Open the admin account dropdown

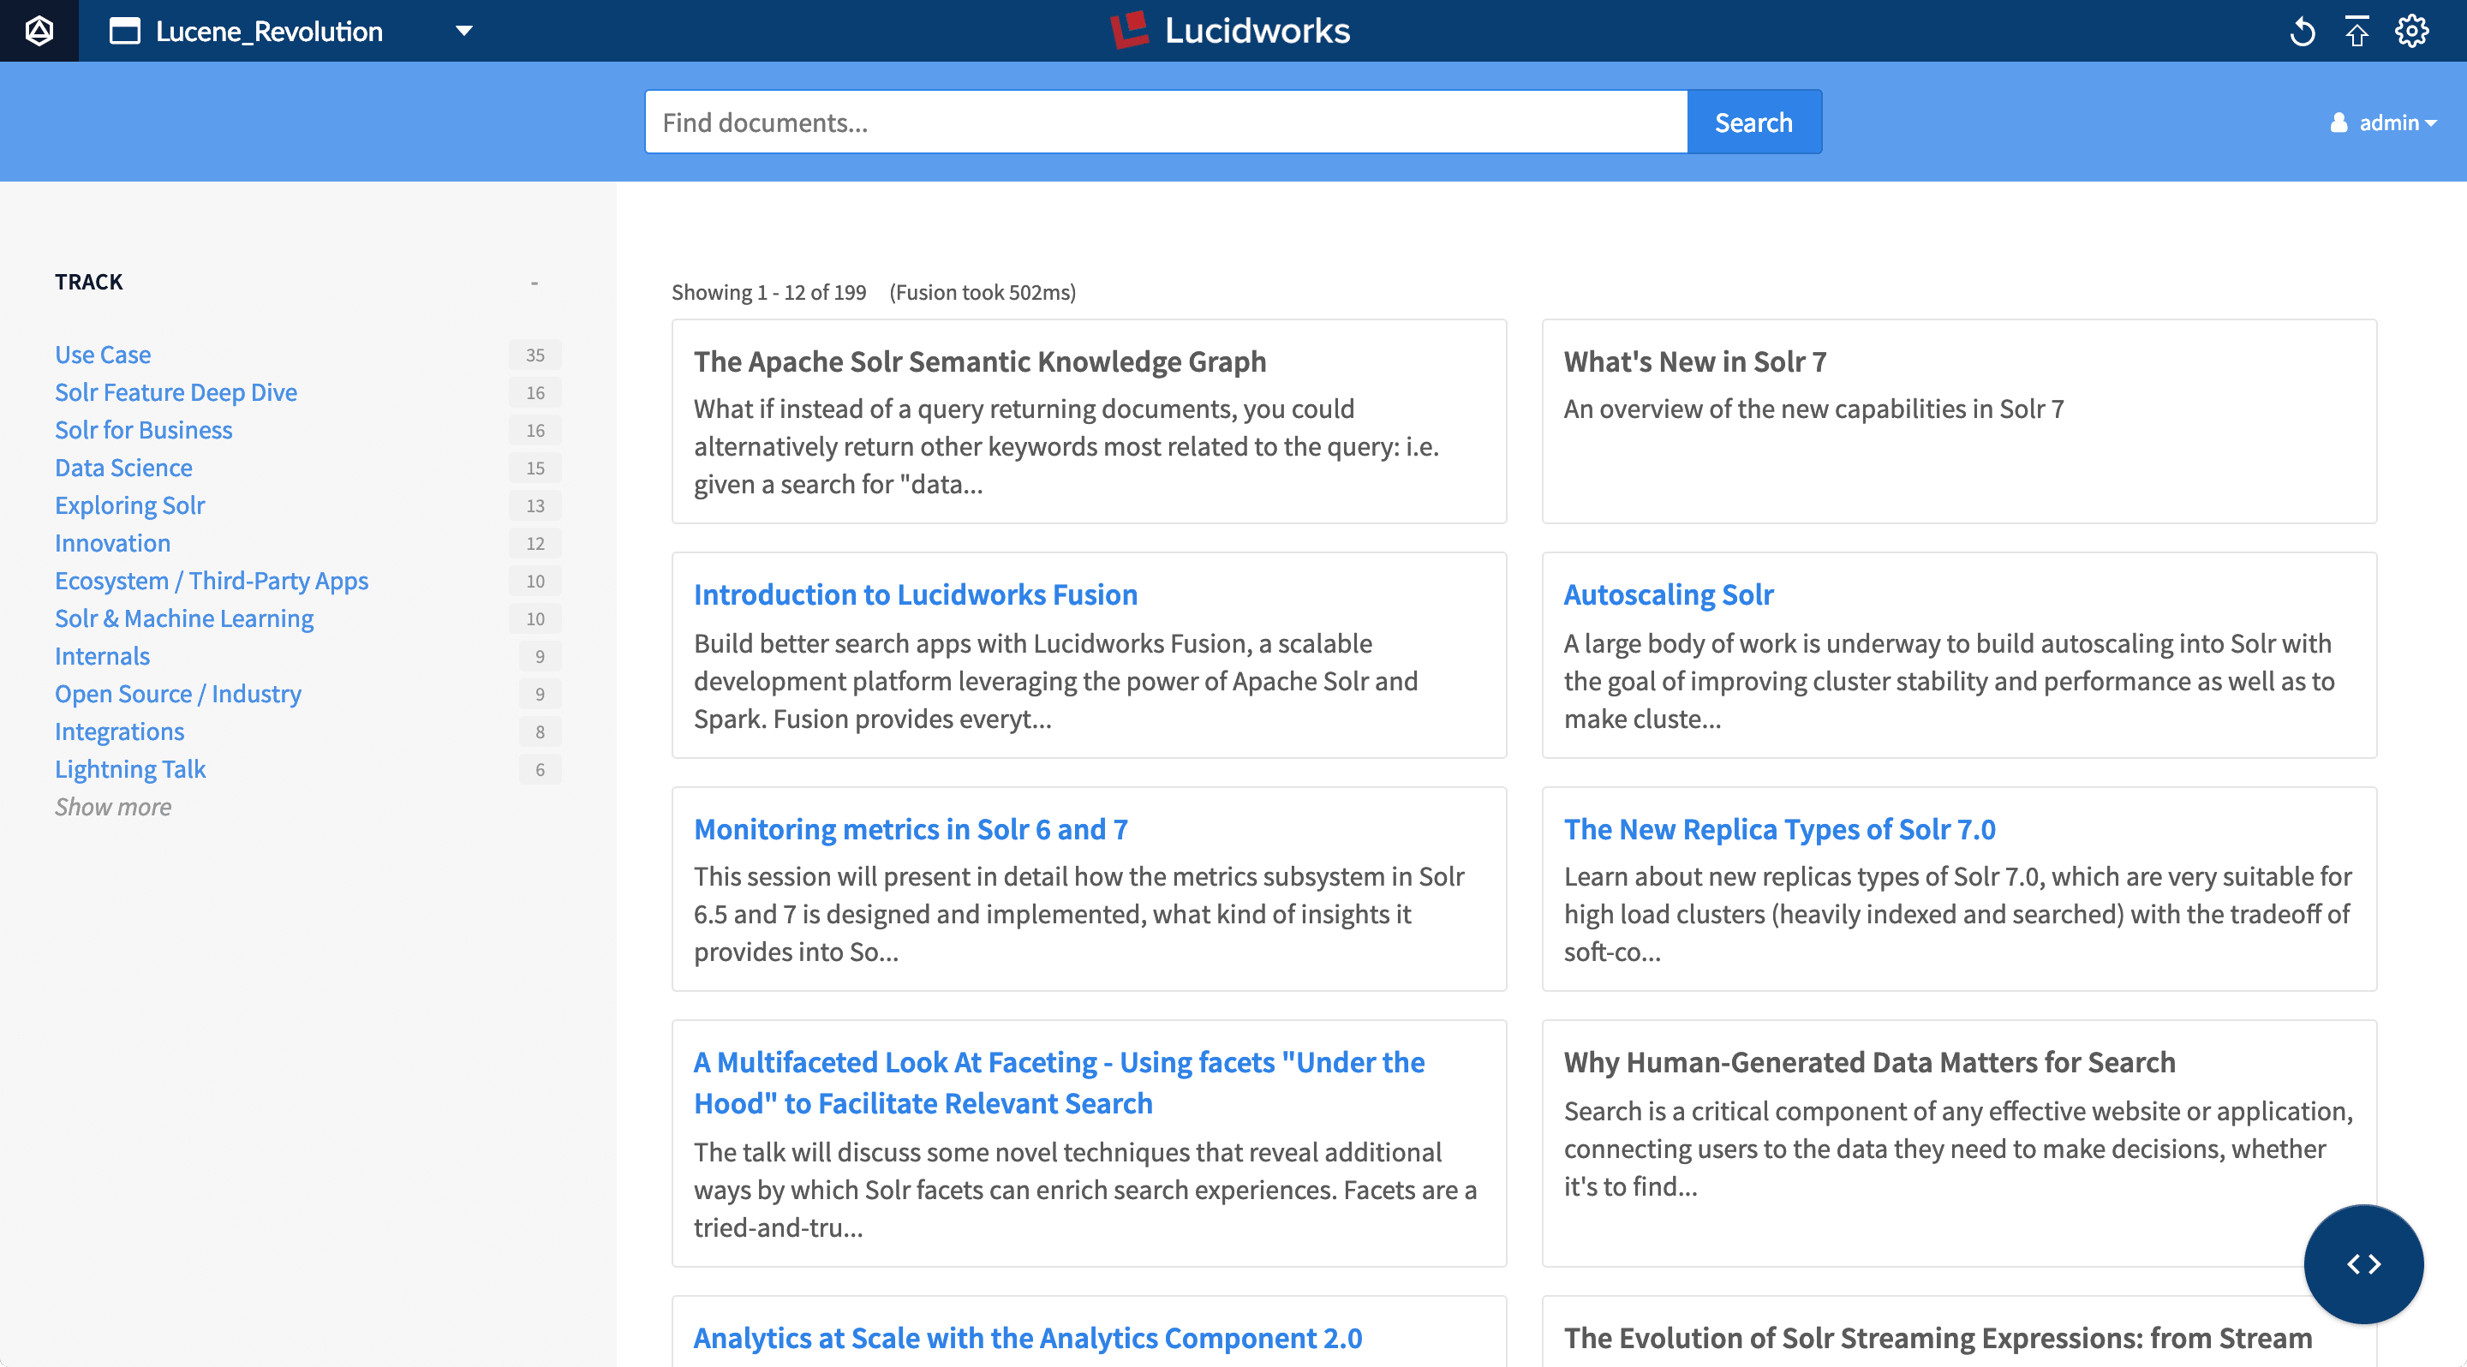tap(2397, 122)
